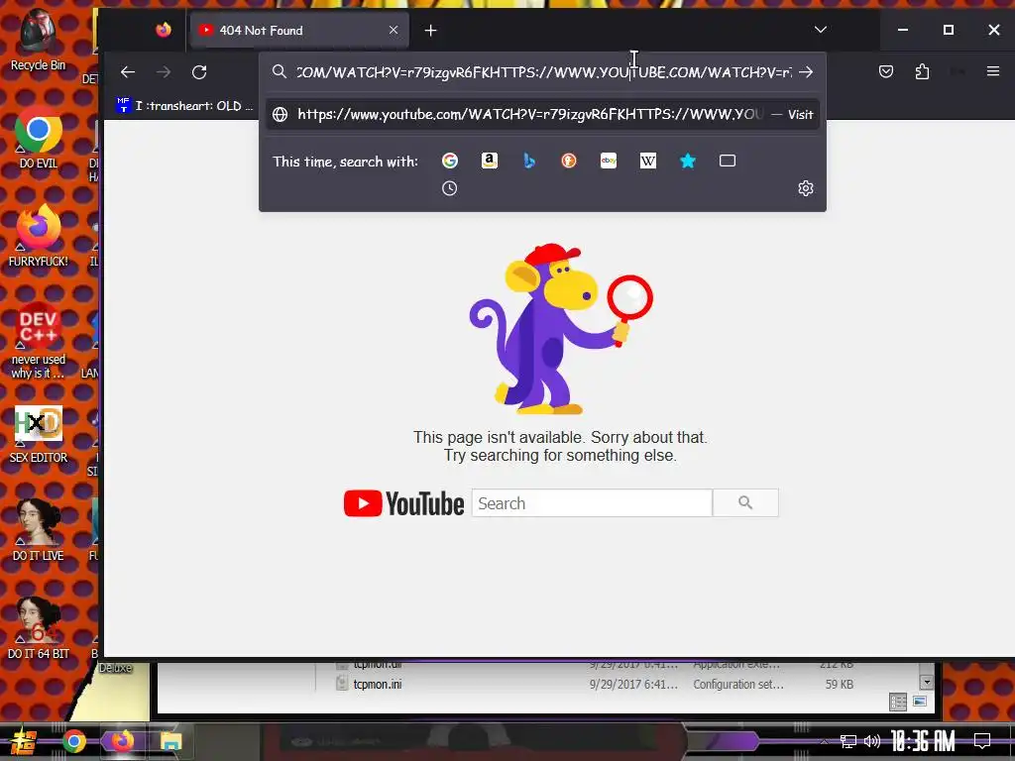Search open tabs via the tab icon
1015x761 pixels.
(x=728, y=161)
